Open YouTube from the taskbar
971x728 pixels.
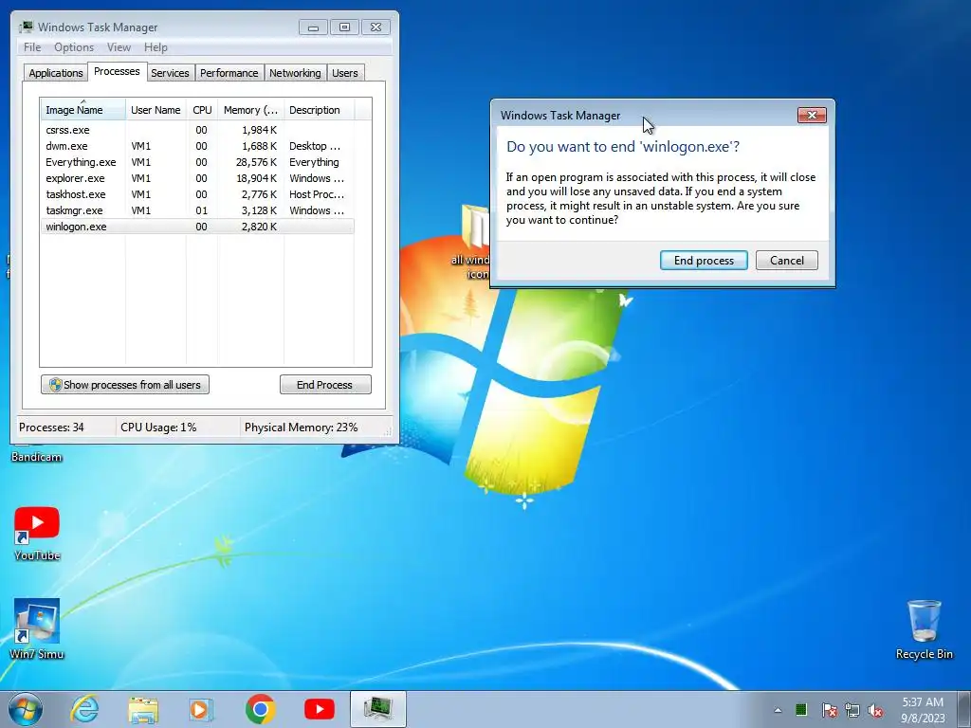320,709
